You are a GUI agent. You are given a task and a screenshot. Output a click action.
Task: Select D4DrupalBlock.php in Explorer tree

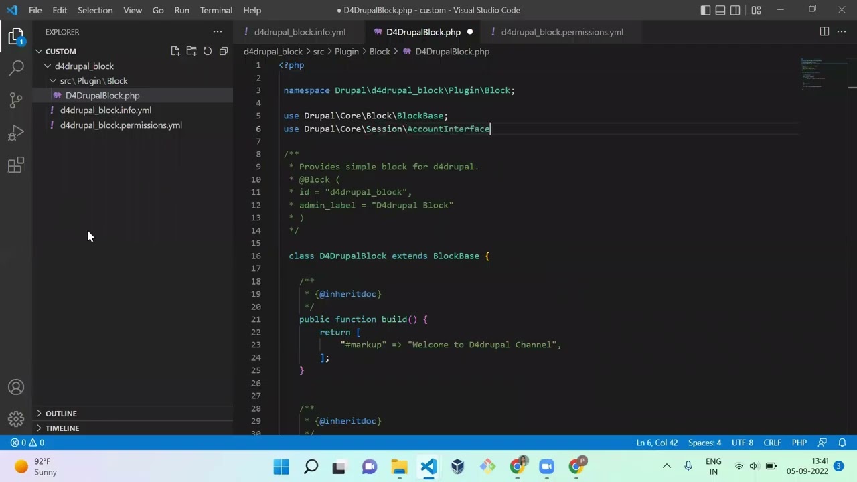click(133, 95)
